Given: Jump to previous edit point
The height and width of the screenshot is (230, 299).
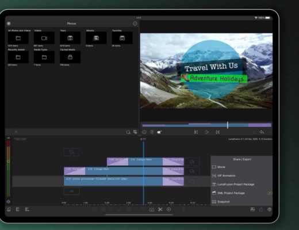Looking at the screenshot, I should [195, 132].
